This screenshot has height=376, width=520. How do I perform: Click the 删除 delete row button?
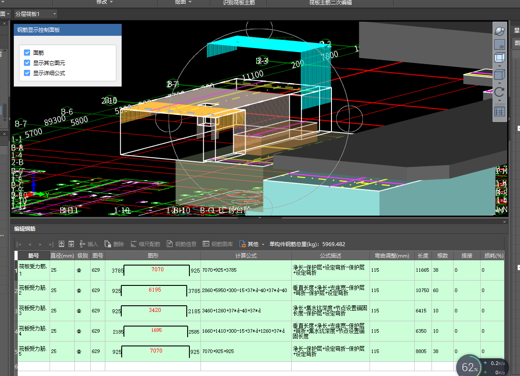tap(115, 244)
